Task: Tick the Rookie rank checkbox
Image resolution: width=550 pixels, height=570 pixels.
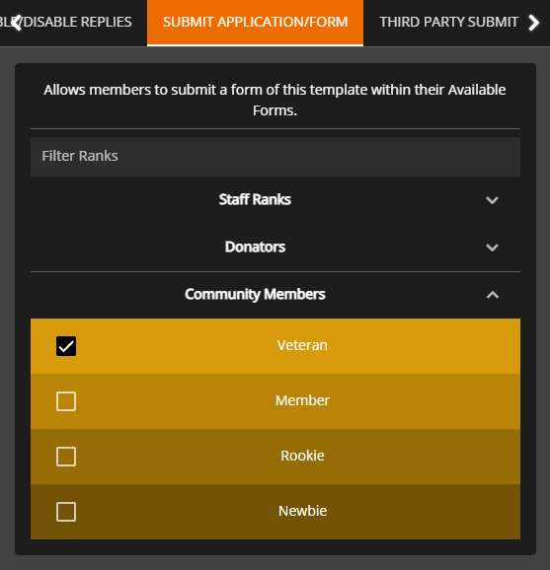Action: click(x=66, y=457)
